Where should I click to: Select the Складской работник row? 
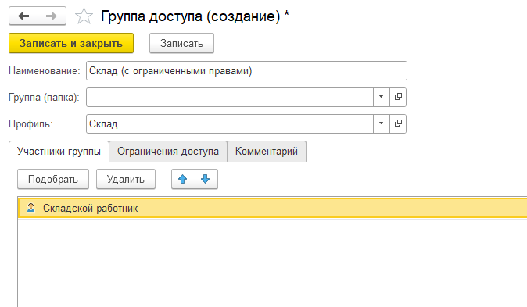273,208
